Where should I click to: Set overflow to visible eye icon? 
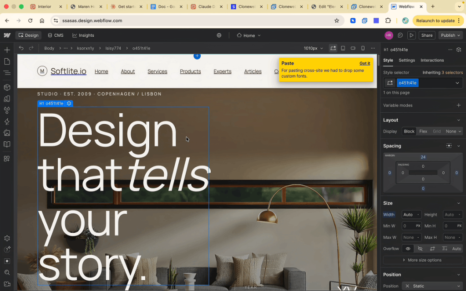point(408,249)
